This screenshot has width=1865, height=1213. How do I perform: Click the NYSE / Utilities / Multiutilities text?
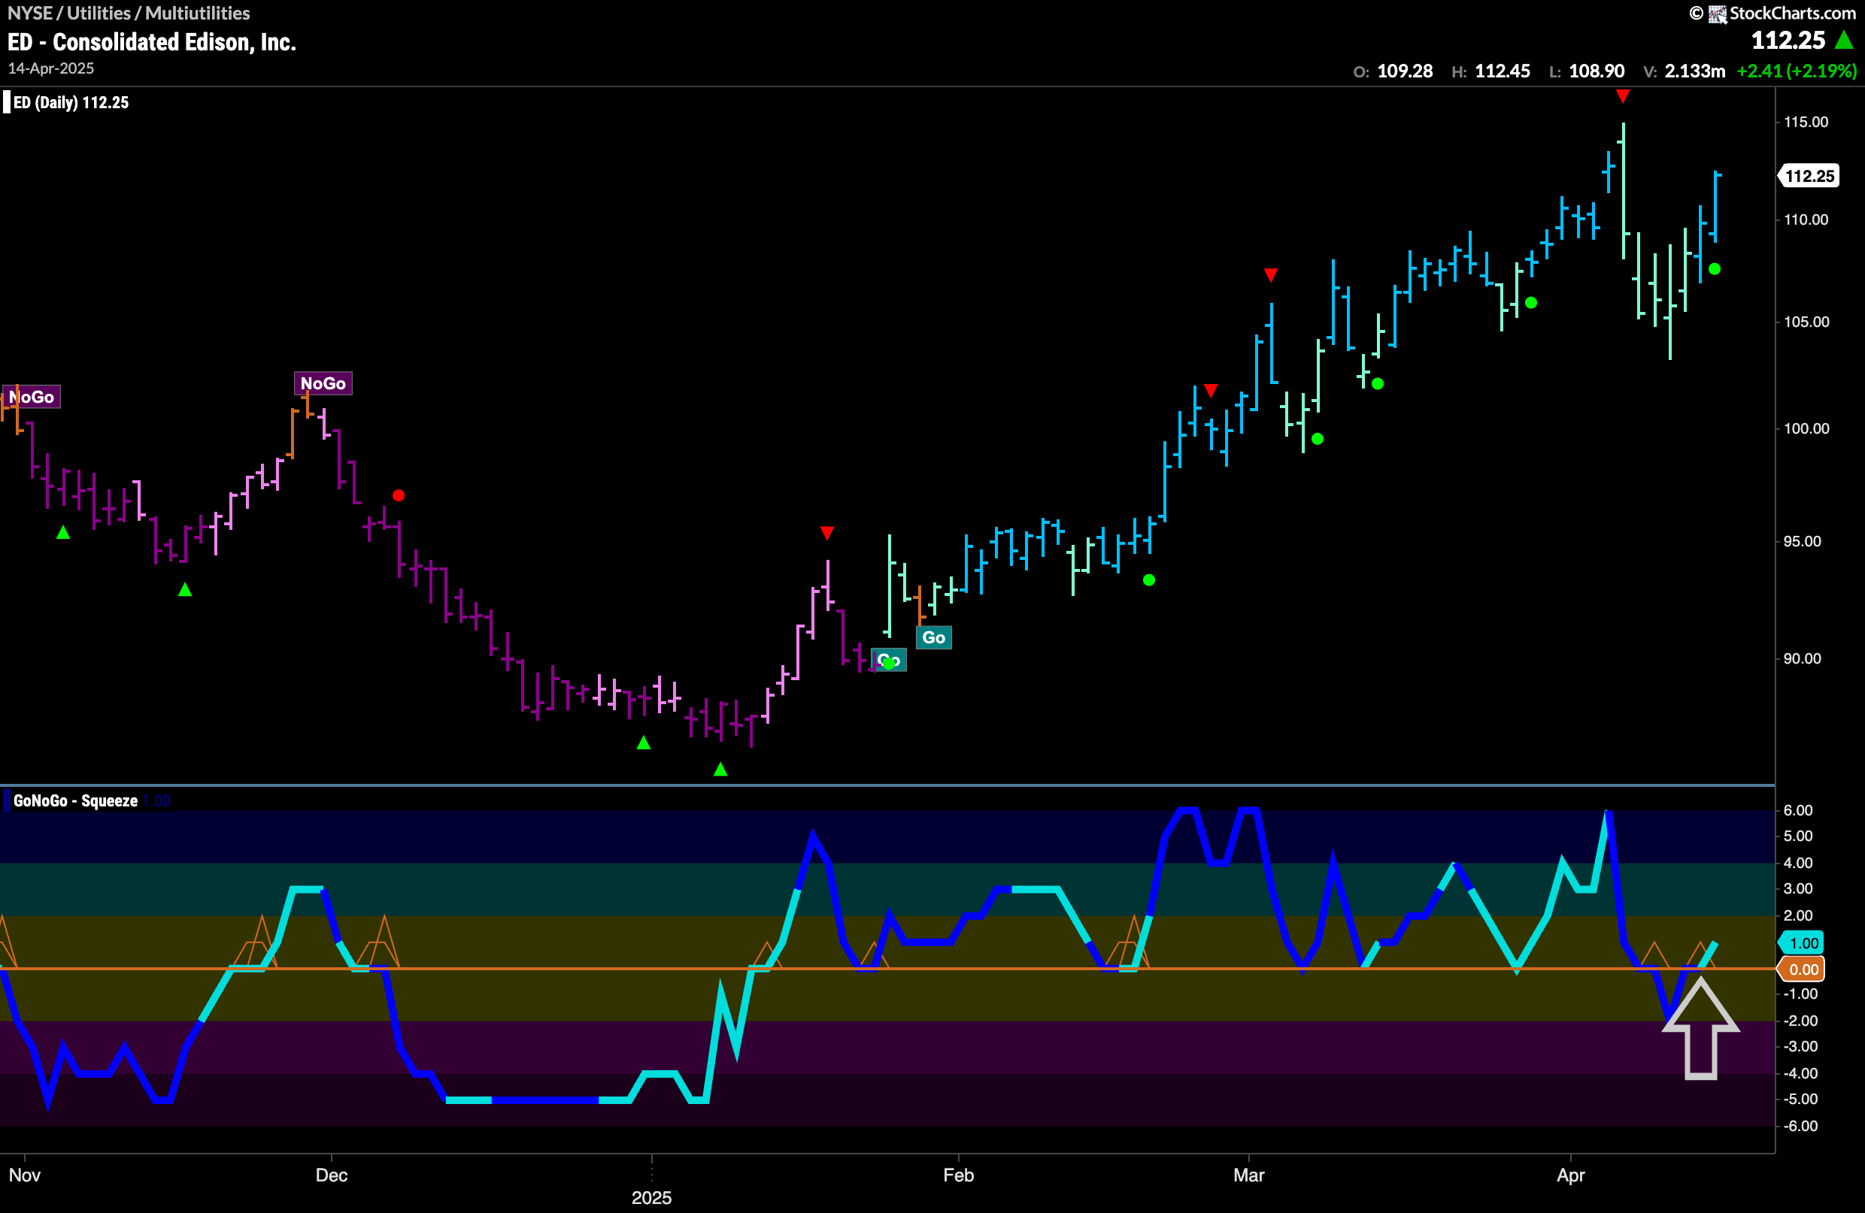129,13
